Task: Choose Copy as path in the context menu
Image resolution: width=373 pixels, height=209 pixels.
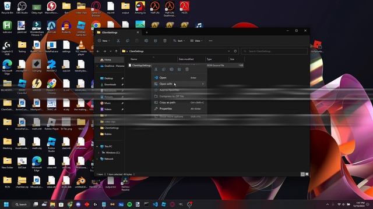Action: [180, 102]
